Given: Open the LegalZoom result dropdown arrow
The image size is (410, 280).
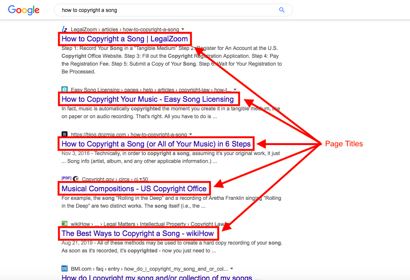Looking at the screenshot, I should (x=183, y=29).
